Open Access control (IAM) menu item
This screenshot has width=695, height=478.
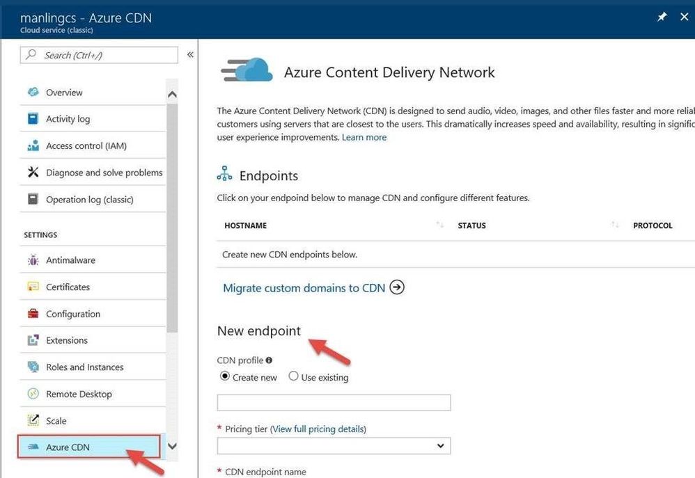pyautogui.click(x=93, y=145)
